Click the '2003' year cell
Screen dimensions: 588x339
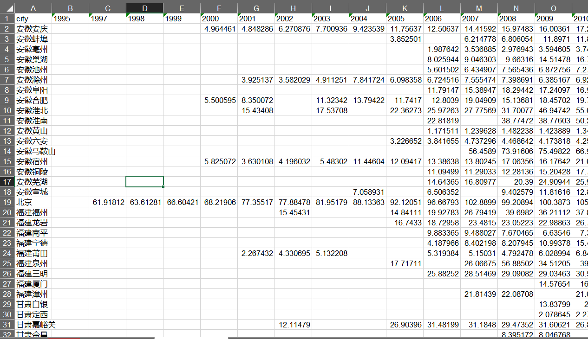330,19
